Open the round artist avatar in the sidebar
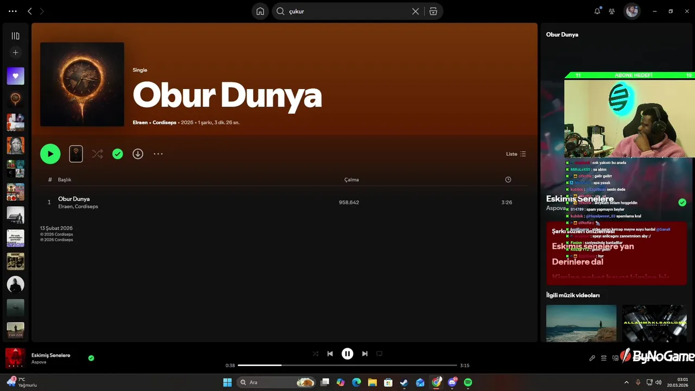The height and width of the screenshot is (391, 695). [x=15, y=284]
